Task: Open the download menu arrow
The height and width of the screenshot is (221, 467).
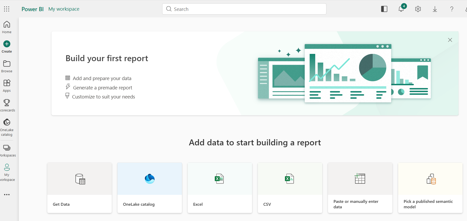Action: [435, 9]
